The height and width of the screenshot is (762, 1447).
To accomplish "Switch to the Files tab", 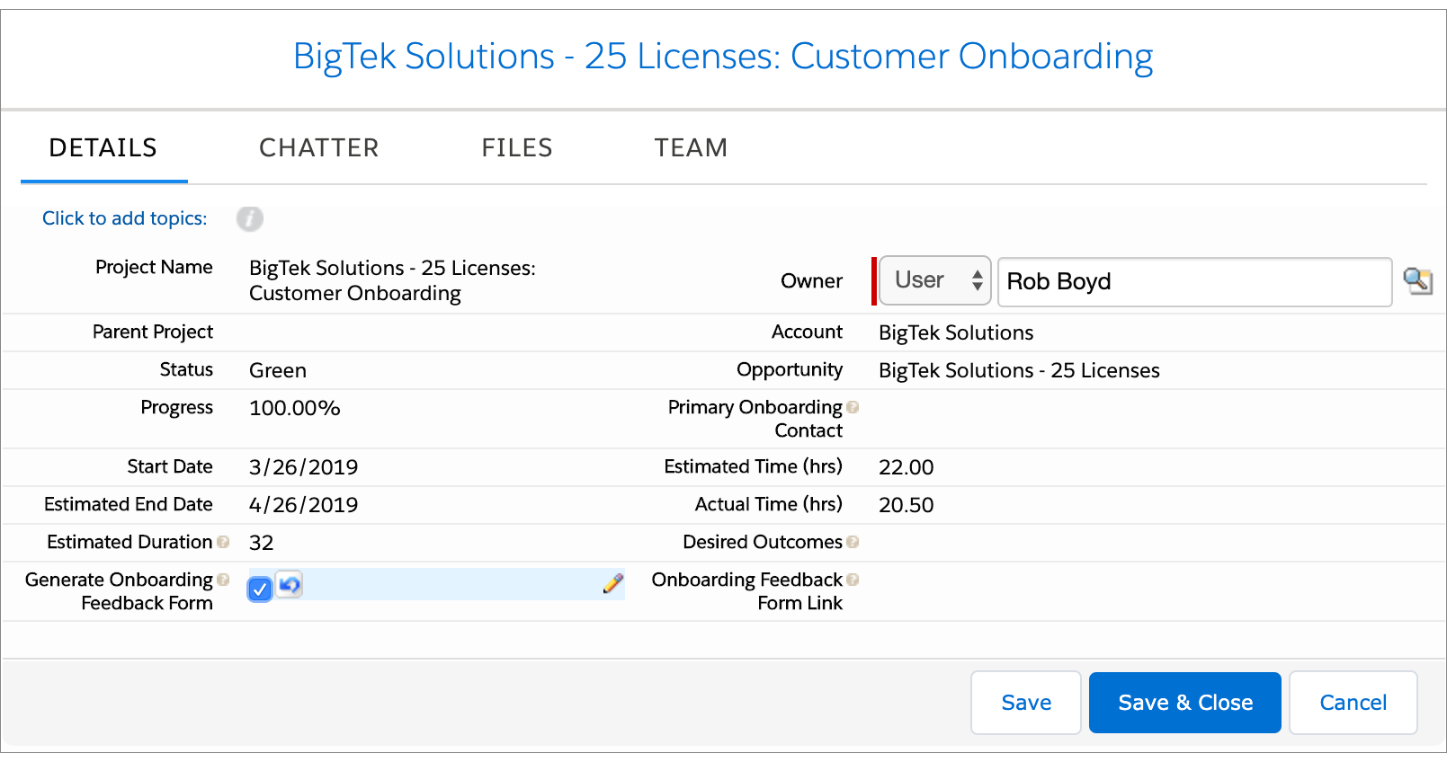I will click(x=517, y=147).
